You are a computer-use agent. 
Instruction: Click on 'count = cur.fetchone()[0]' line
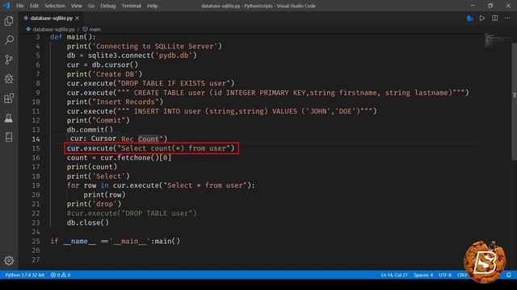[119, 158]
